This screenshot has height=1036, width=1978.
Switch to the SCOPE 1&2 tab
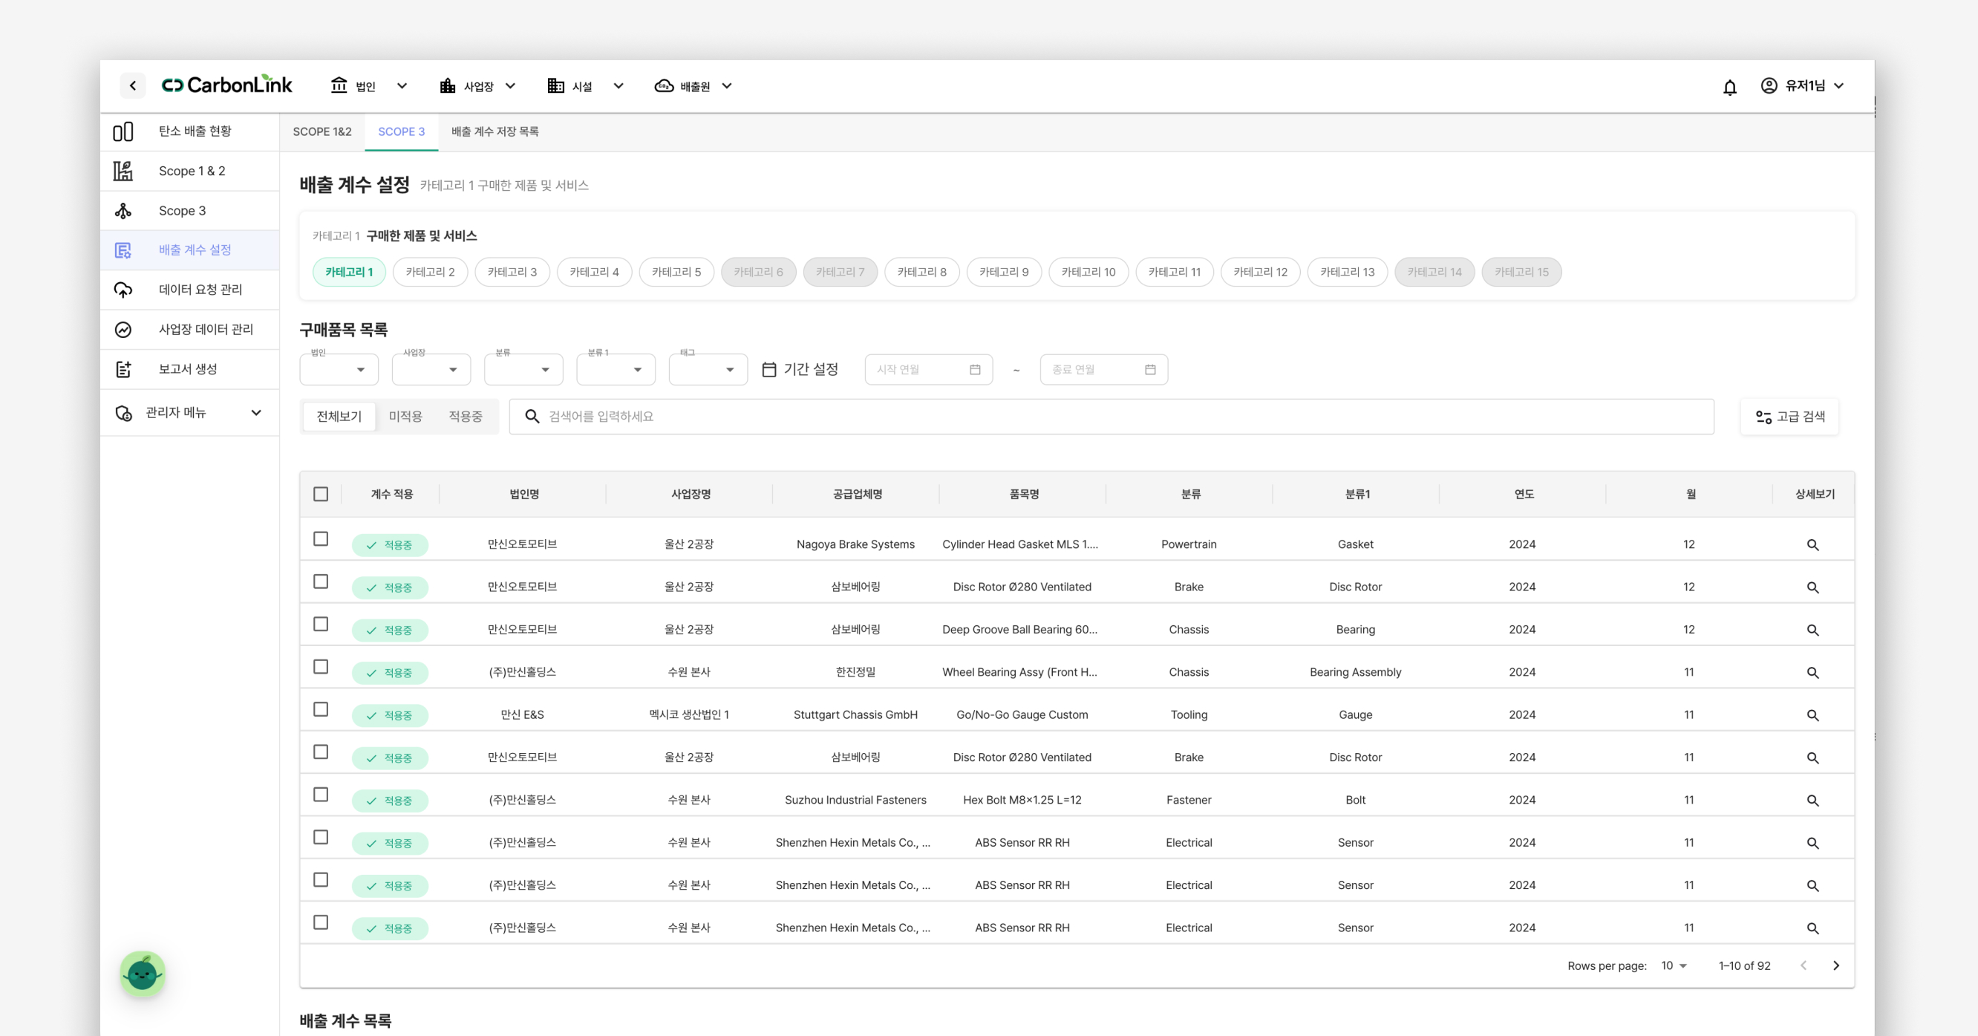coord(321,132)
